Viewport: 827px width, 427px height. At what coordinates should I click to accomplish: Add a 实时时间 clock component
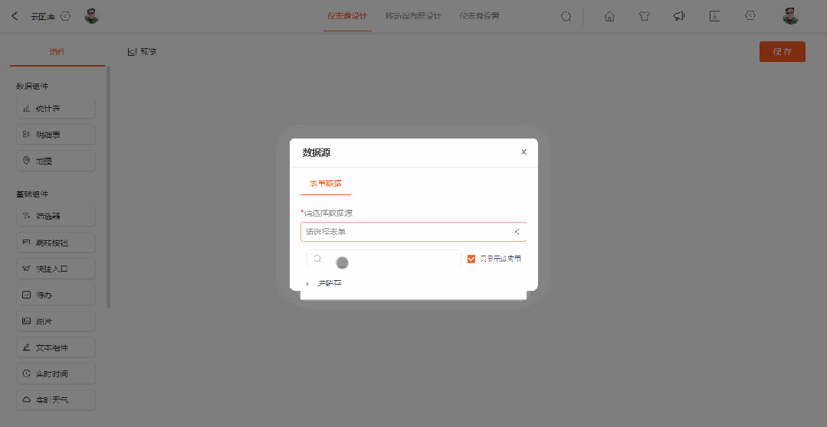pyautogui.click(x=55, y=374)
